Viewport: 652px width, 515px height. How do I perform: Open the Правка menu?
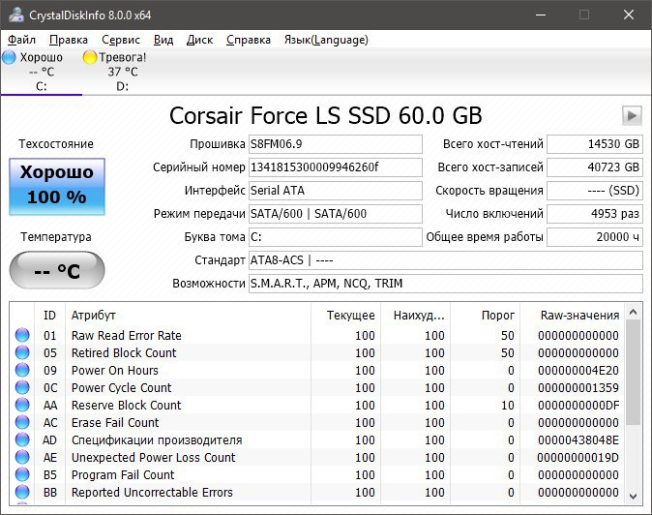(69, 40)
